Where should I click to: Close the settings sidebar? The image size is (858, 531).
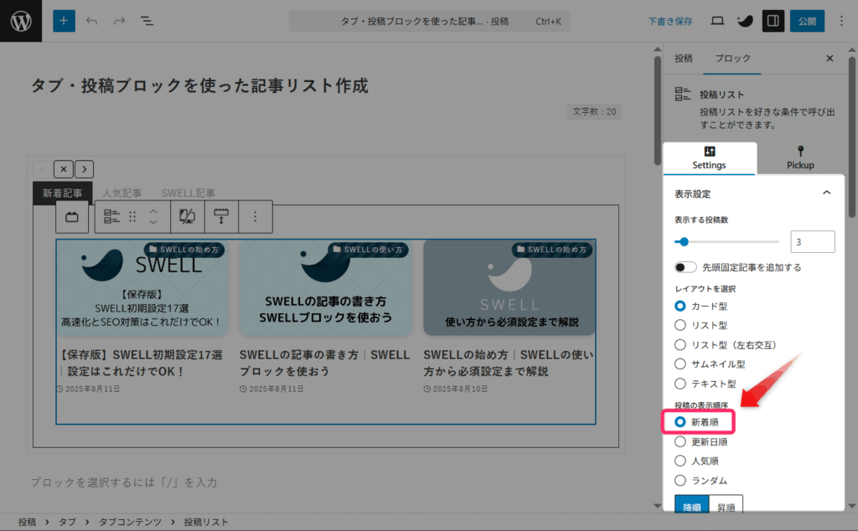pos(830,59)
